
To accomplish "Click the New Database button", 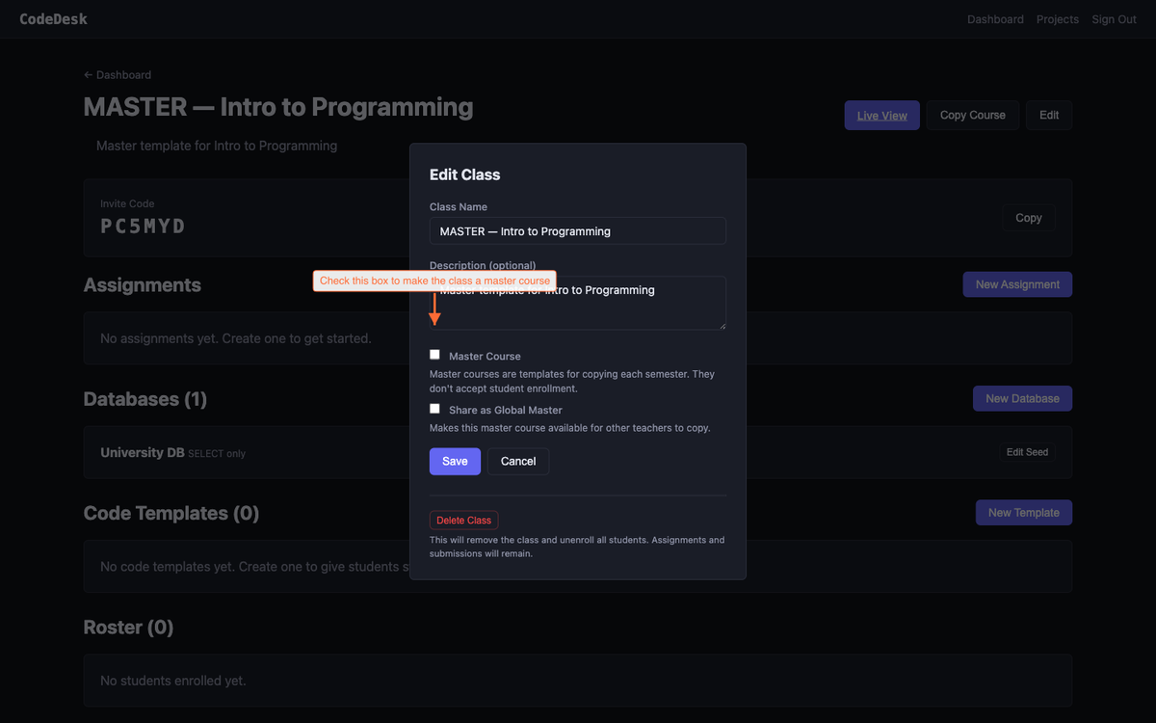I will click(1021, 398).
